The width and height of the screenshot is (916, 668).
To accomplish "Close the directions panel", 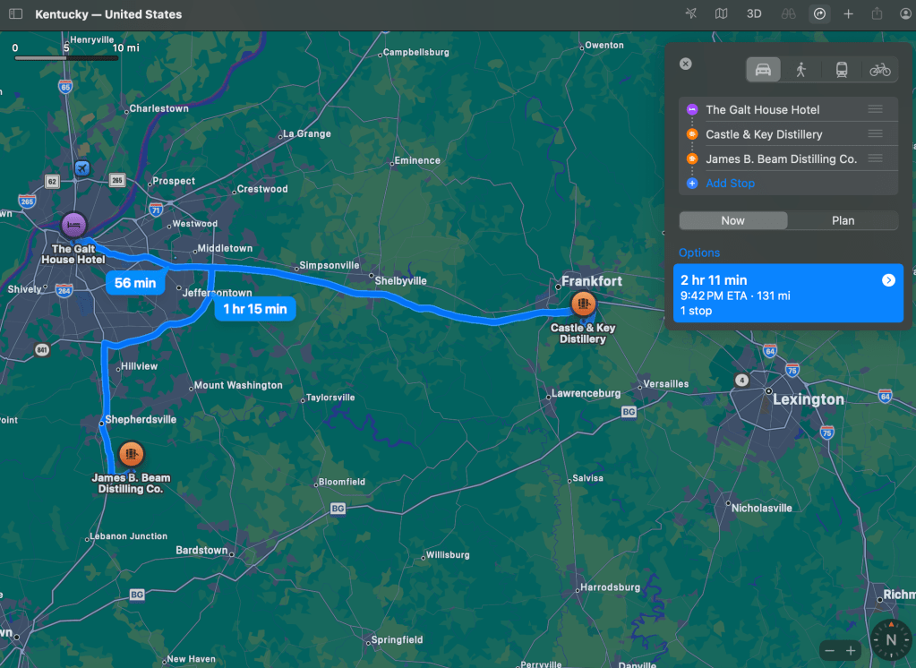I will [685, 64].
